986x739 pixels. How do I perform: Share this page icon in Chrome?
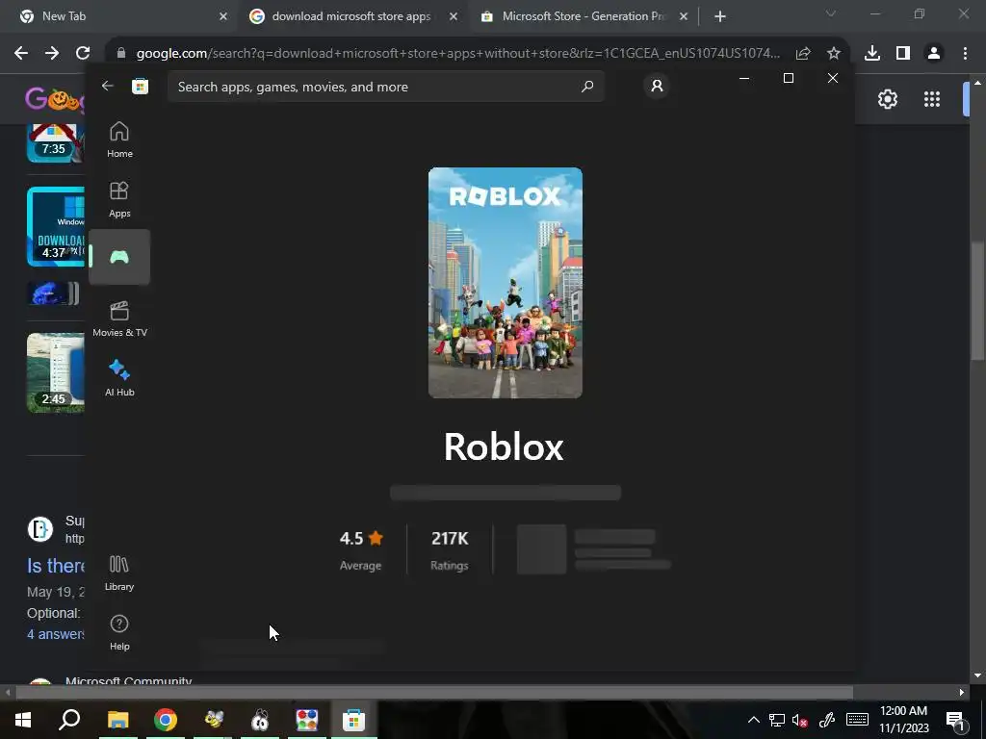pos(803,54)
